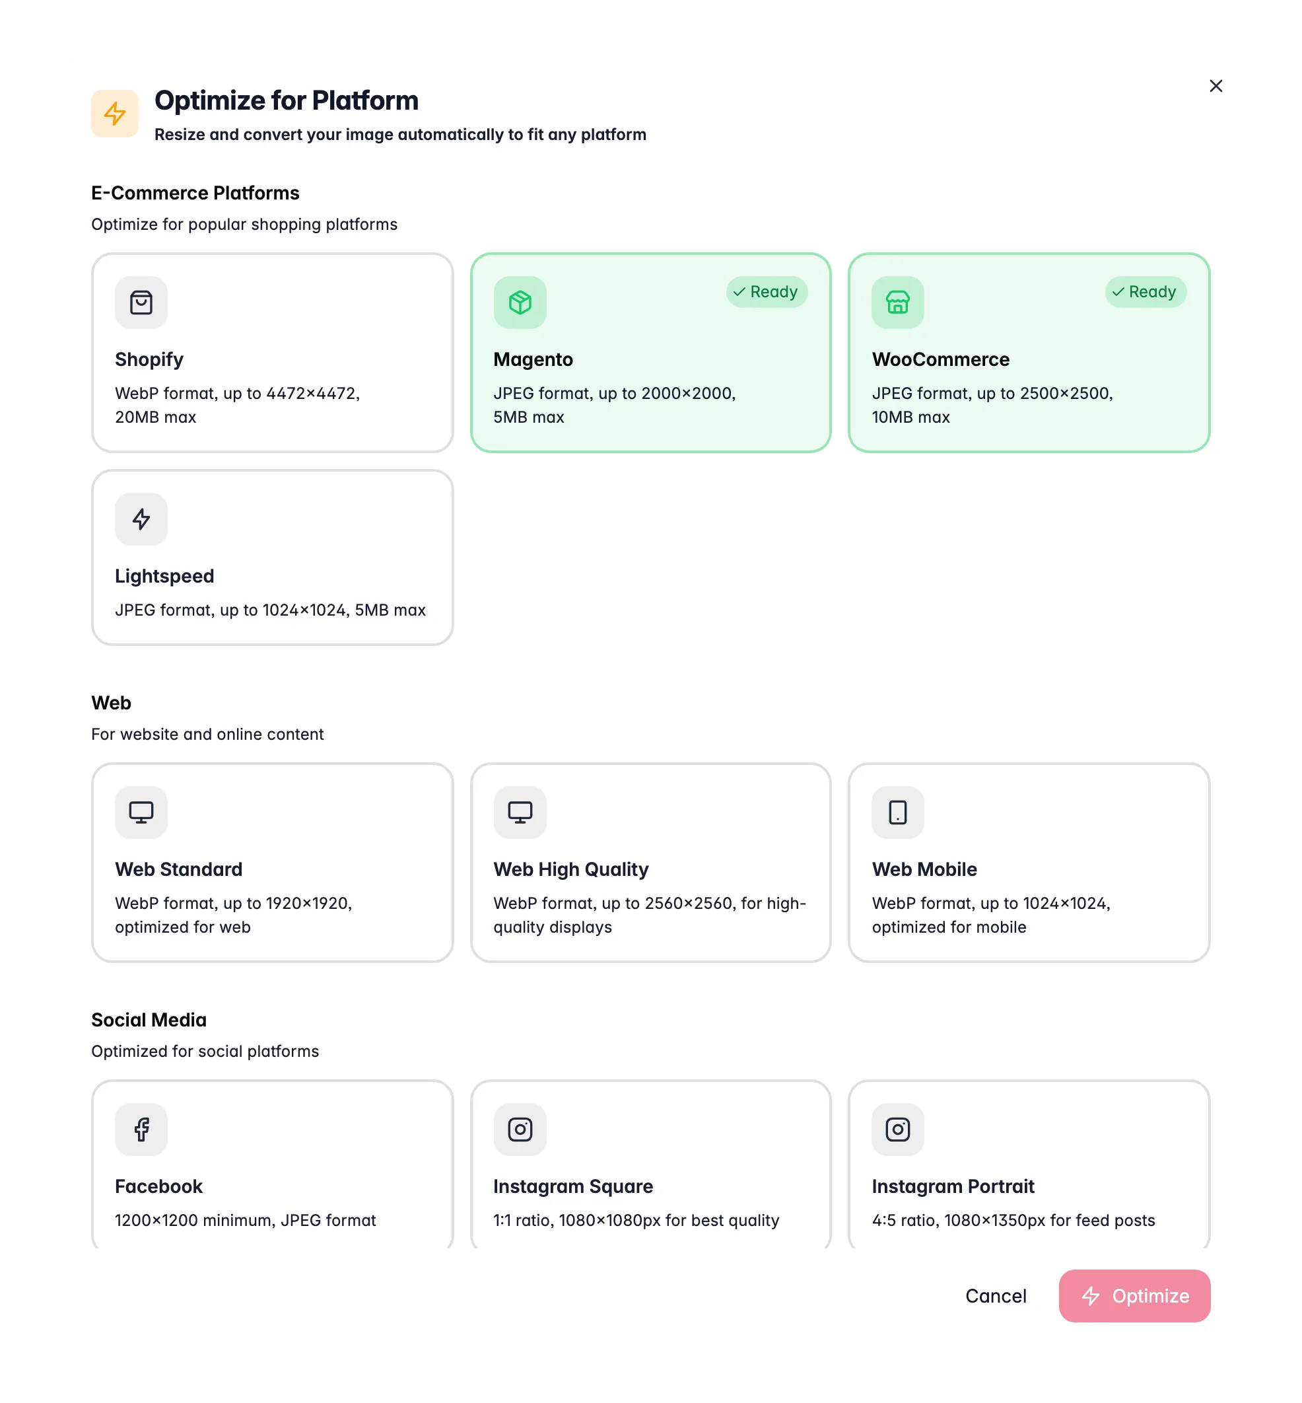
Task: Select the Instagram Portrait preset title
Action: pyautogui.click(x=953, y=1186)
